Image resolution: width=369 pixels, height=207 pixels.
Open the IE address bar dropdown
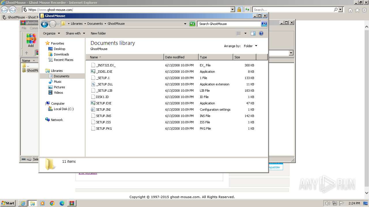coord(233,9)
